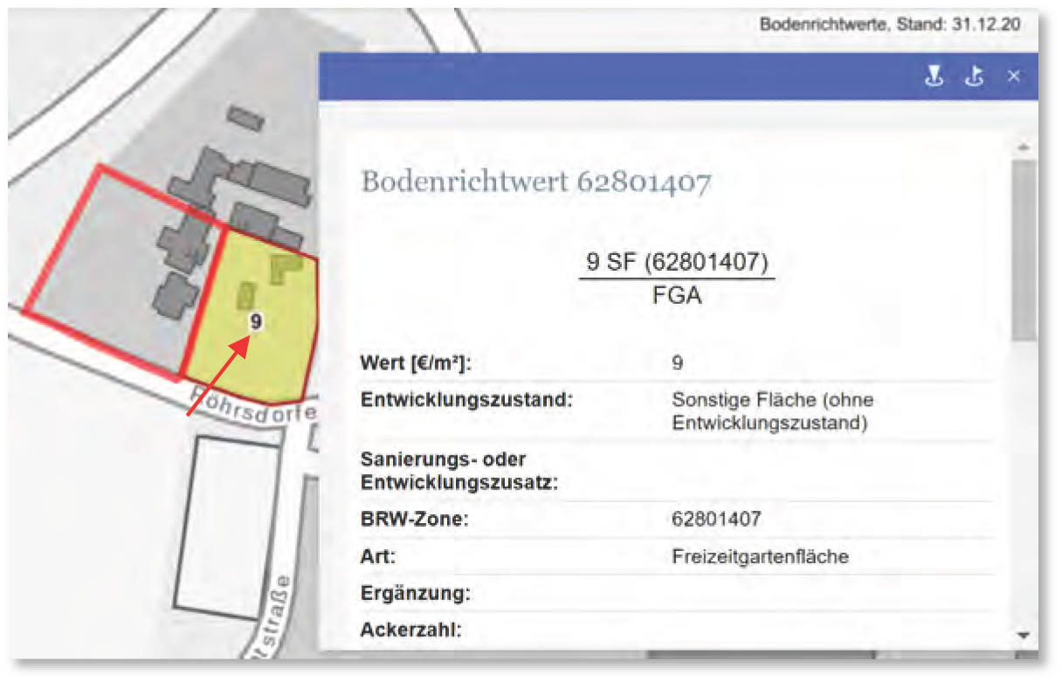This screenshot has width=1062, height=682.
Task: Click 'Bodenrichtwerte, Stand: 31.12.20' text
Action: 890,24
